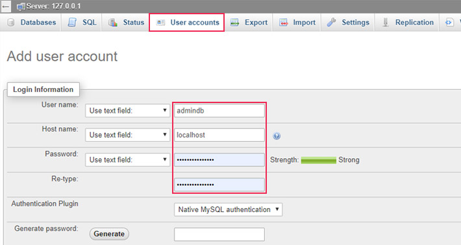This screenshot has width=461, height=245.
Task: Expand User name 'Use text field' dropdown
Action: (128, 111)
